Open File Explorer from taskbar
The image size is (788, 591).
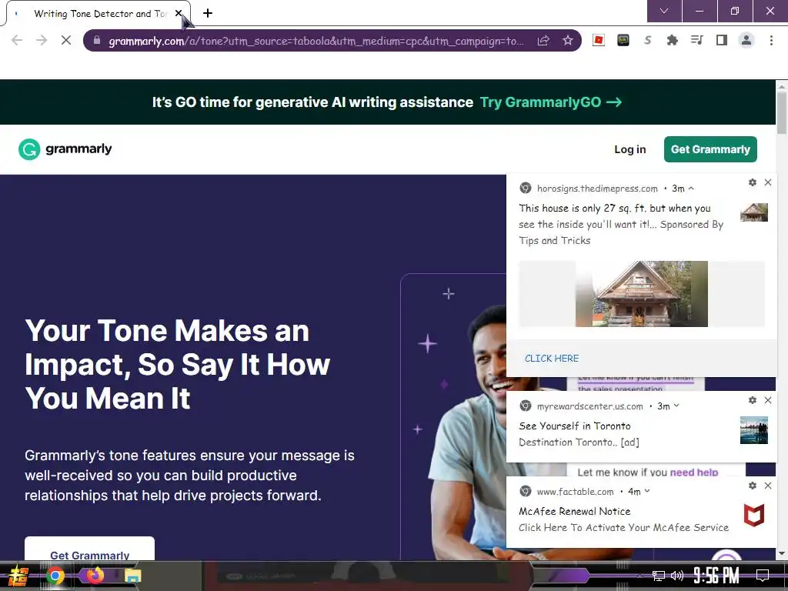(x=132, y=576)
